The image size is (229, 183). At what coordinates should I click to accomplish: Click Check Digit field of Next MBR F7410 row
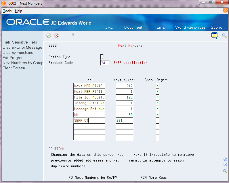pyautogui.click(x=157, y=86)
